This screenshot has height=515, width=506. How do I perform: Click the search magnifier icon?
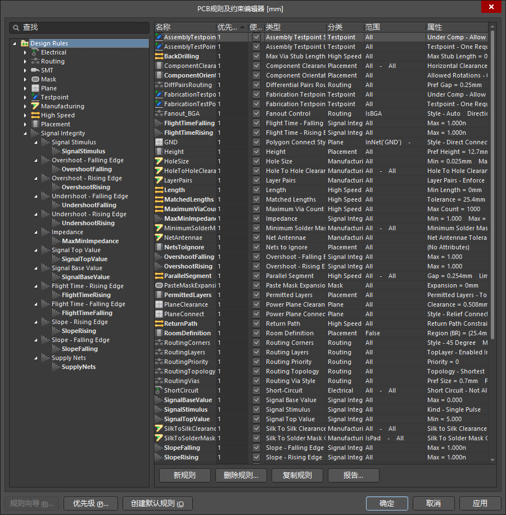(16, 28)
